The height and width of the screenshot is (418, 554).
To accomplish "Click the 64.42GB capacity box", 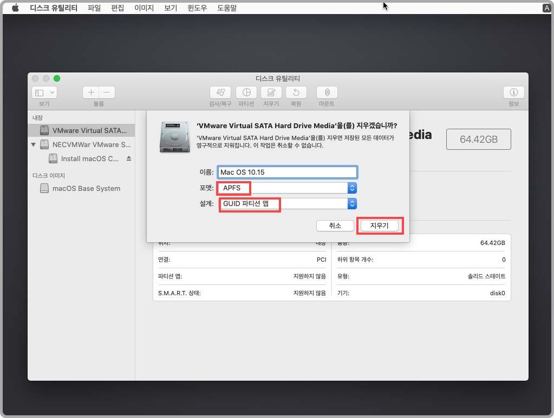I will (x=478, y=140).
